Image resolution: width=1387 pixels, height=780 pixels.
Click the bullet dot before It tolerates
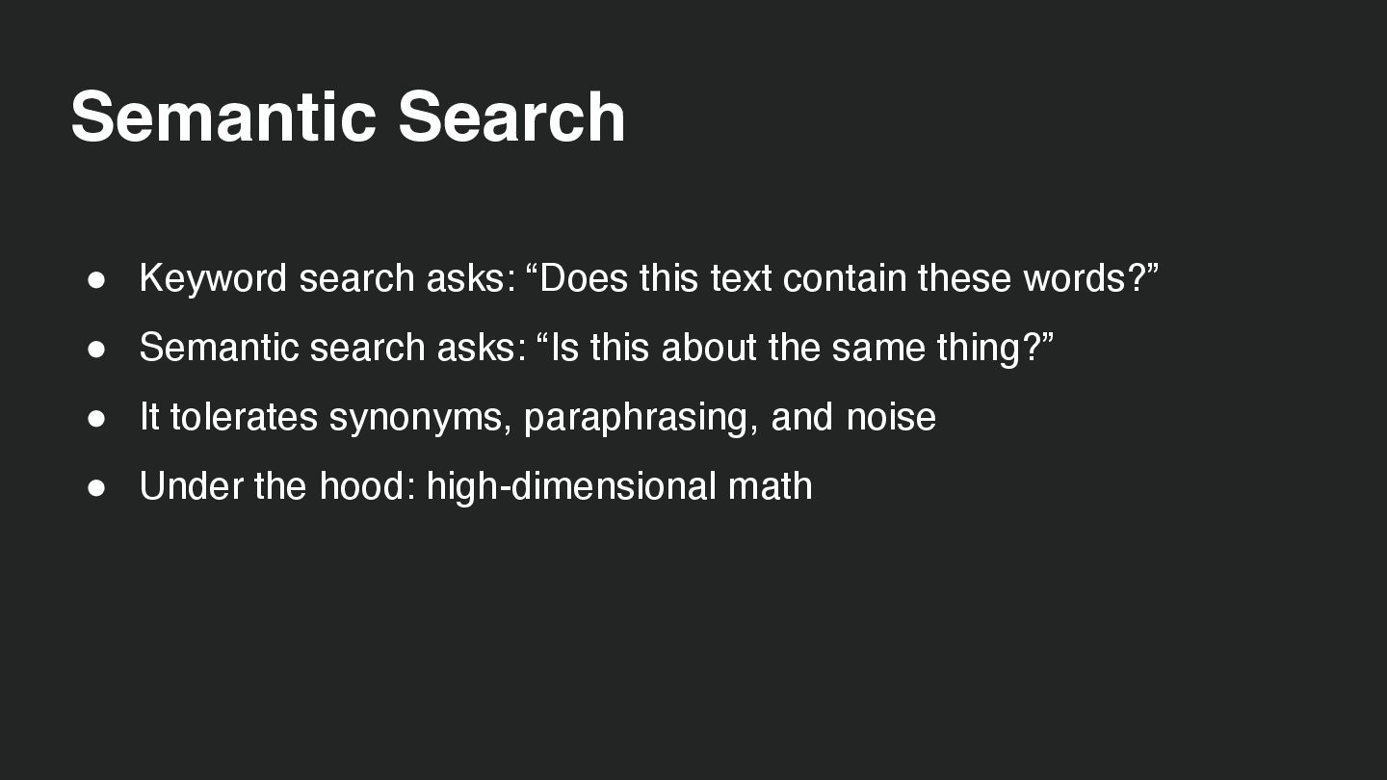tap(95, 419)
